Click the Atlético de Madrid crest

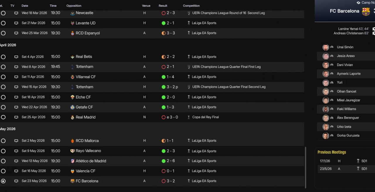tap(72, 161)
